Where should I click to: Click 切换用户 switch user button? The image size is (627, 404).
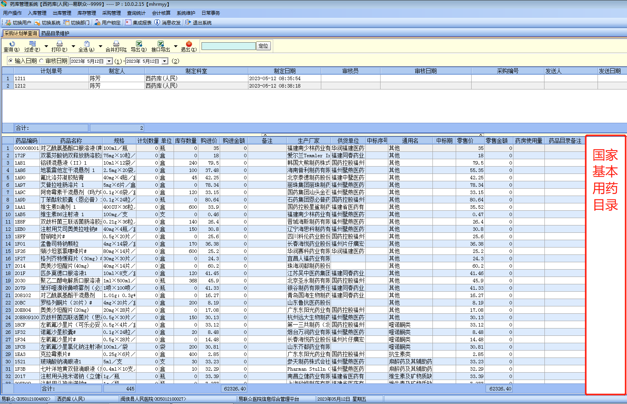coord(18,23)
